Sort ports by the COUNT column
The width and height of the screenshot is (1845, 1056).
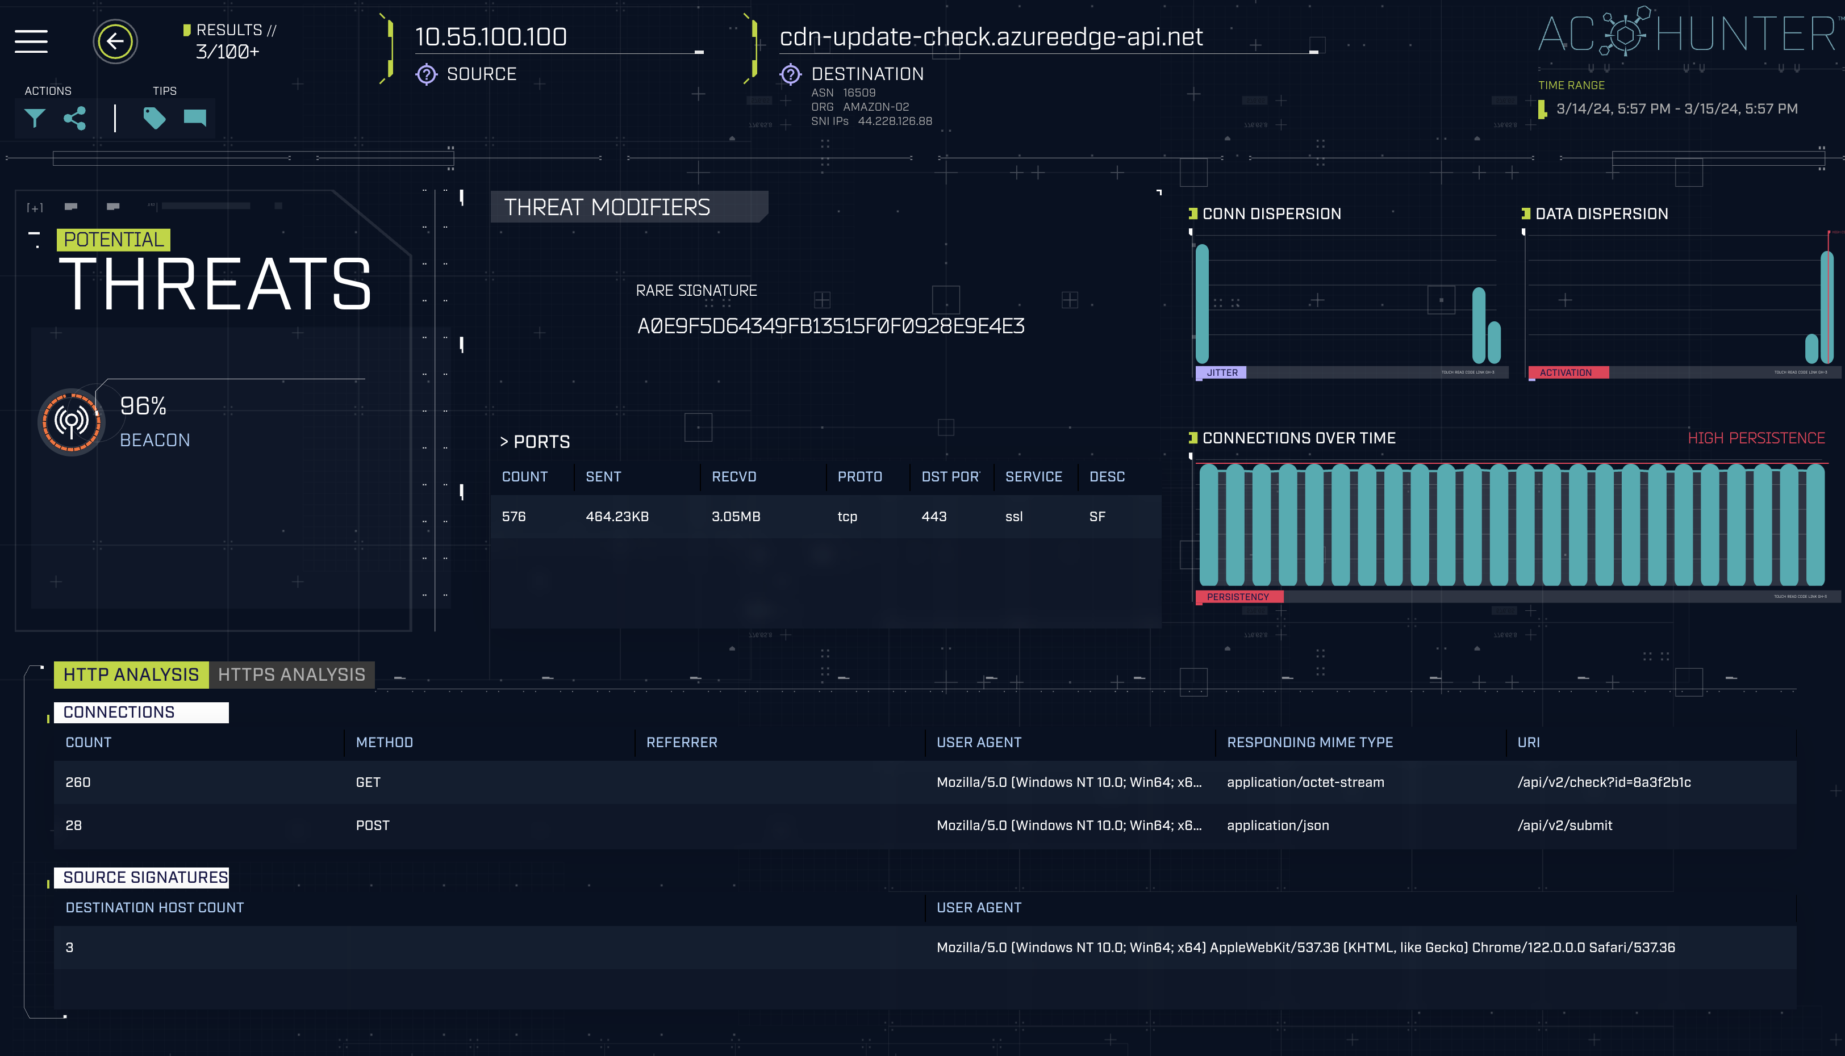(524, 476)
